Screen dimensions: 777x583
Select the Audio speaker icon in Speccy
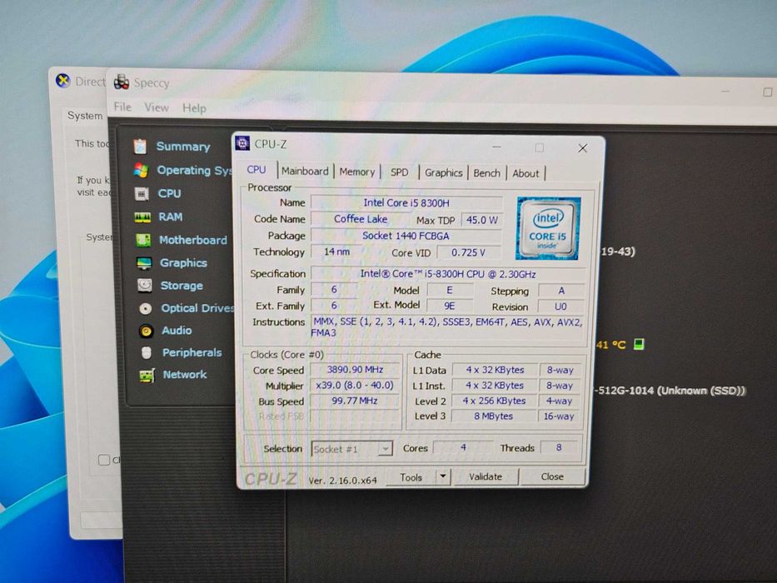coord(146,331)
